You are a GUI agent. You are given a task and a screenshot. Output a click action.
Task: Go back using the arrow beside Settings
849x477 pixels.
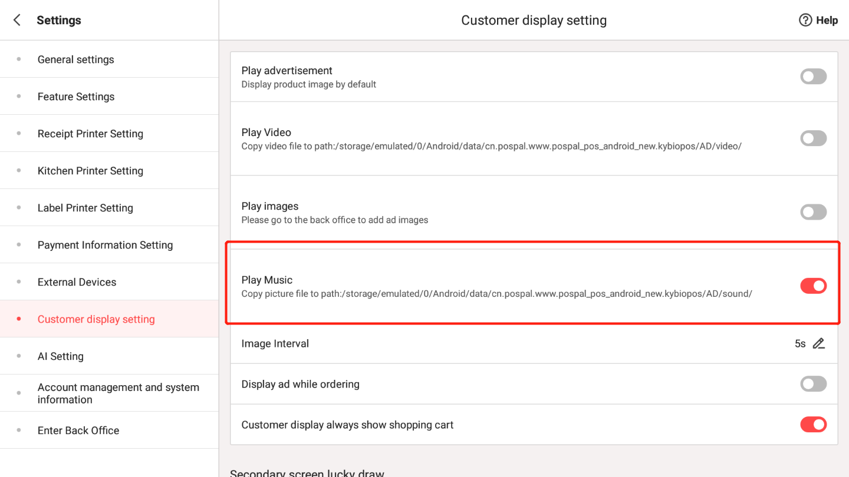coord(17,20)
